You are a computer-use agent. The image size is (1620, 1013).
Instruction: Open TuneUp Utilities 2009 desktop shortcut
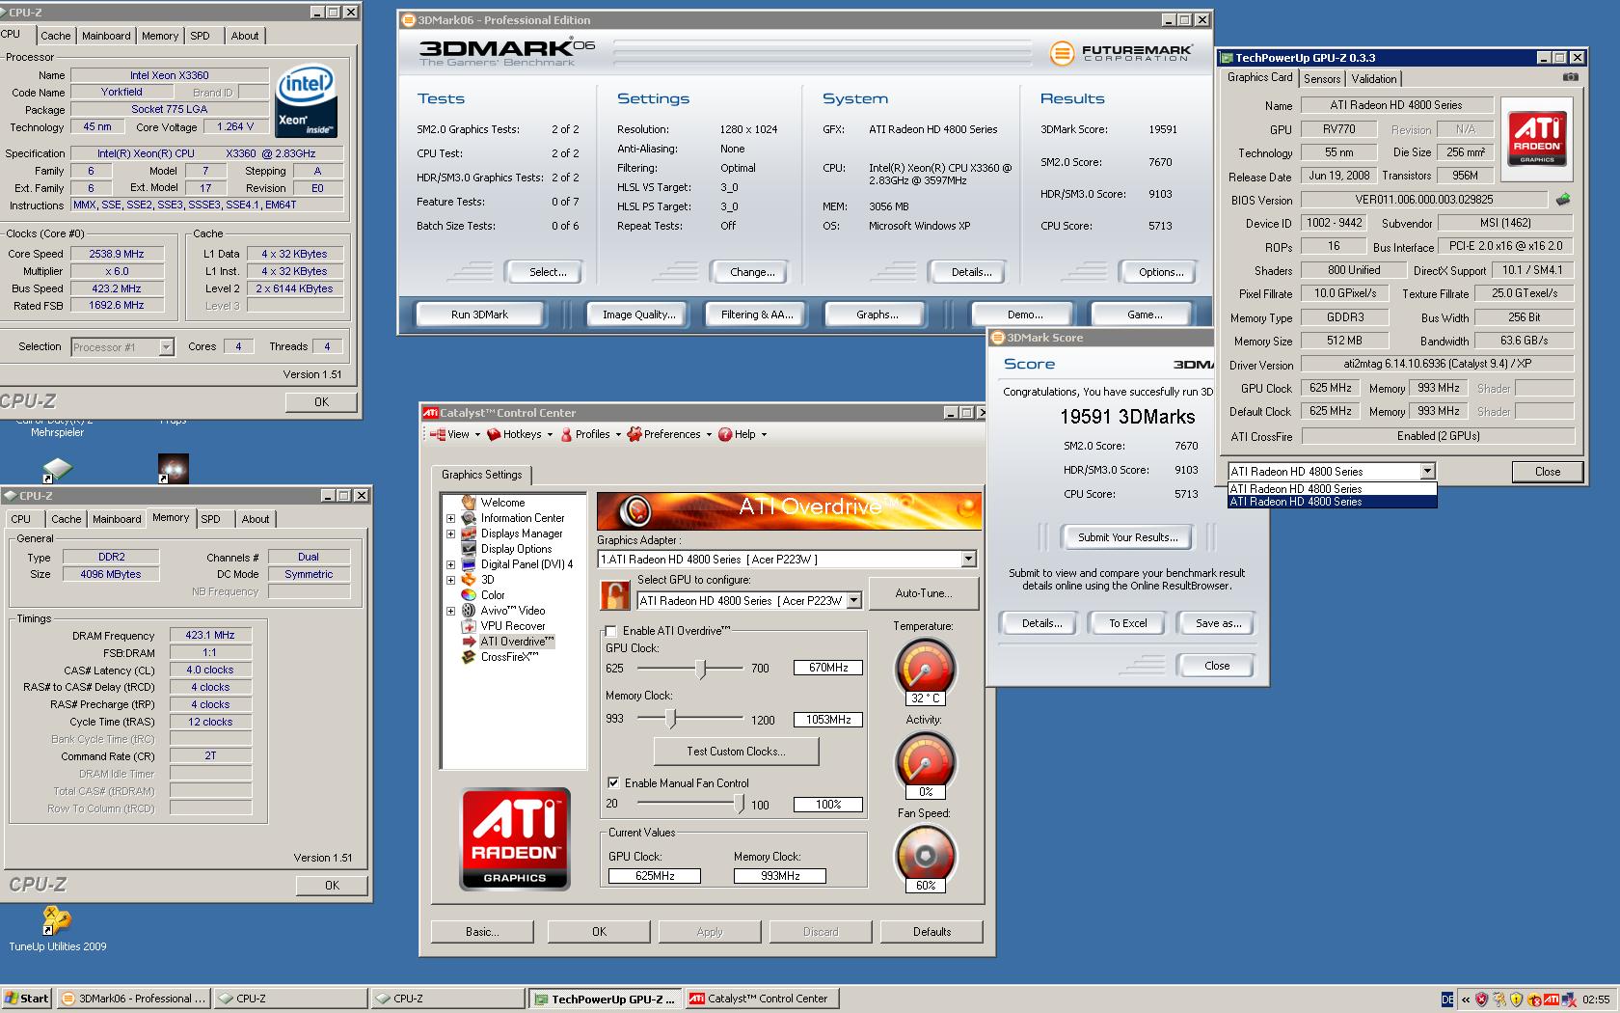click(x=57, y=921)
